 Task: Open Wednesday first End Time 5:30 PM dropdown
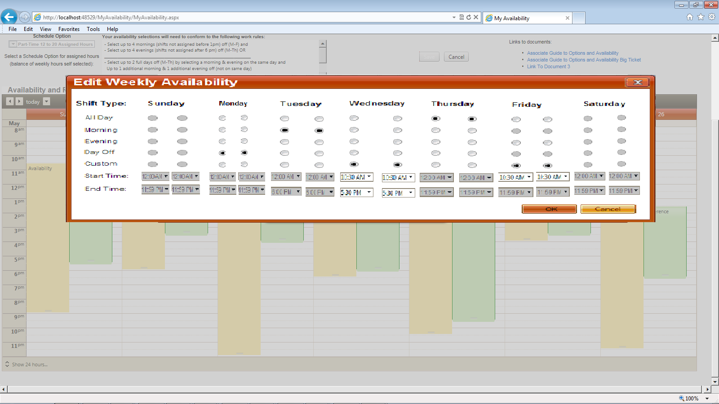click(x=357, y=192)
